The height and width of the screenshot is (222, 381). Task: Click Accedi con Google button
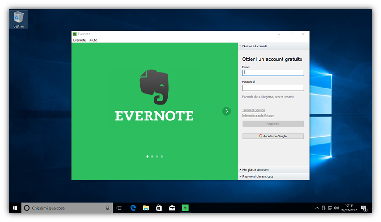tap(273, 136)
